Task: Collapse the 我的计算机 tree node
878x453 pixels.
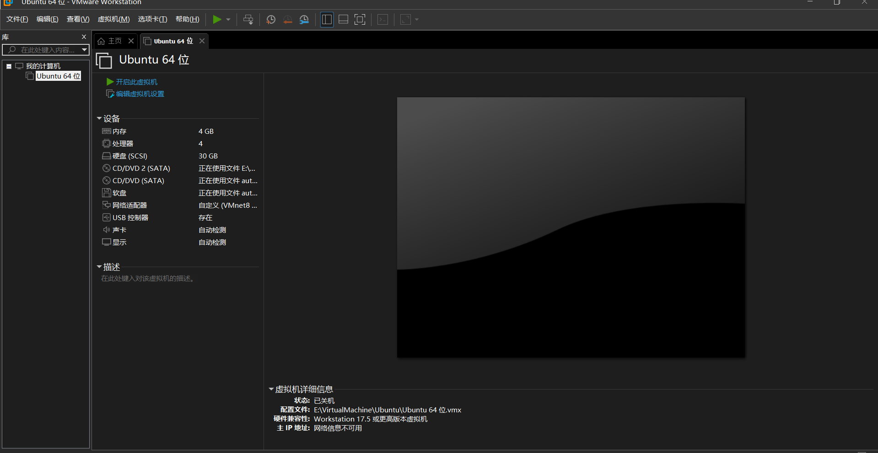Action: (9, 66)
